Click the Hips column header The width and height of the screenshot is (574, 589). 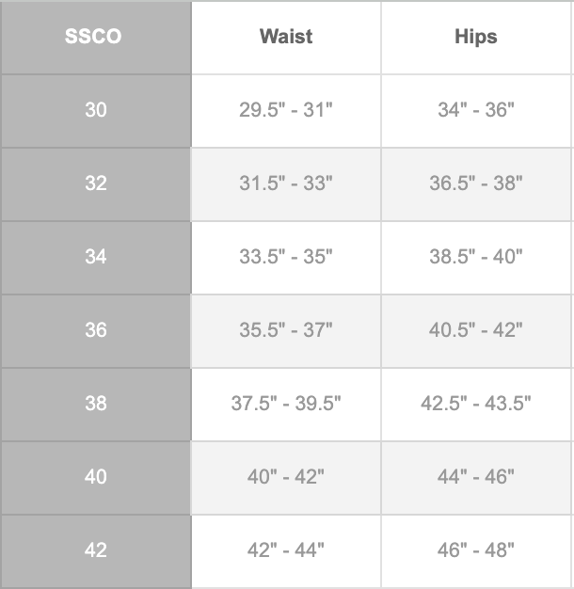pyautogui.click(x=475, y=38)
